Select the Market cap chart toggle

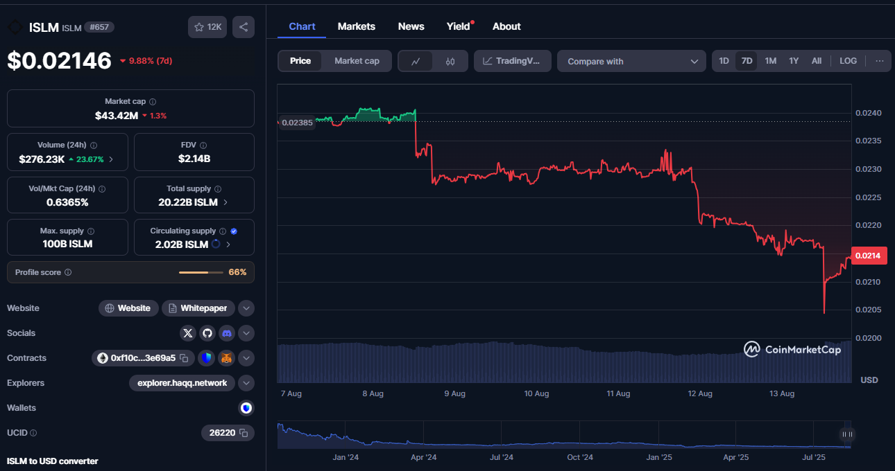point(357,61)
